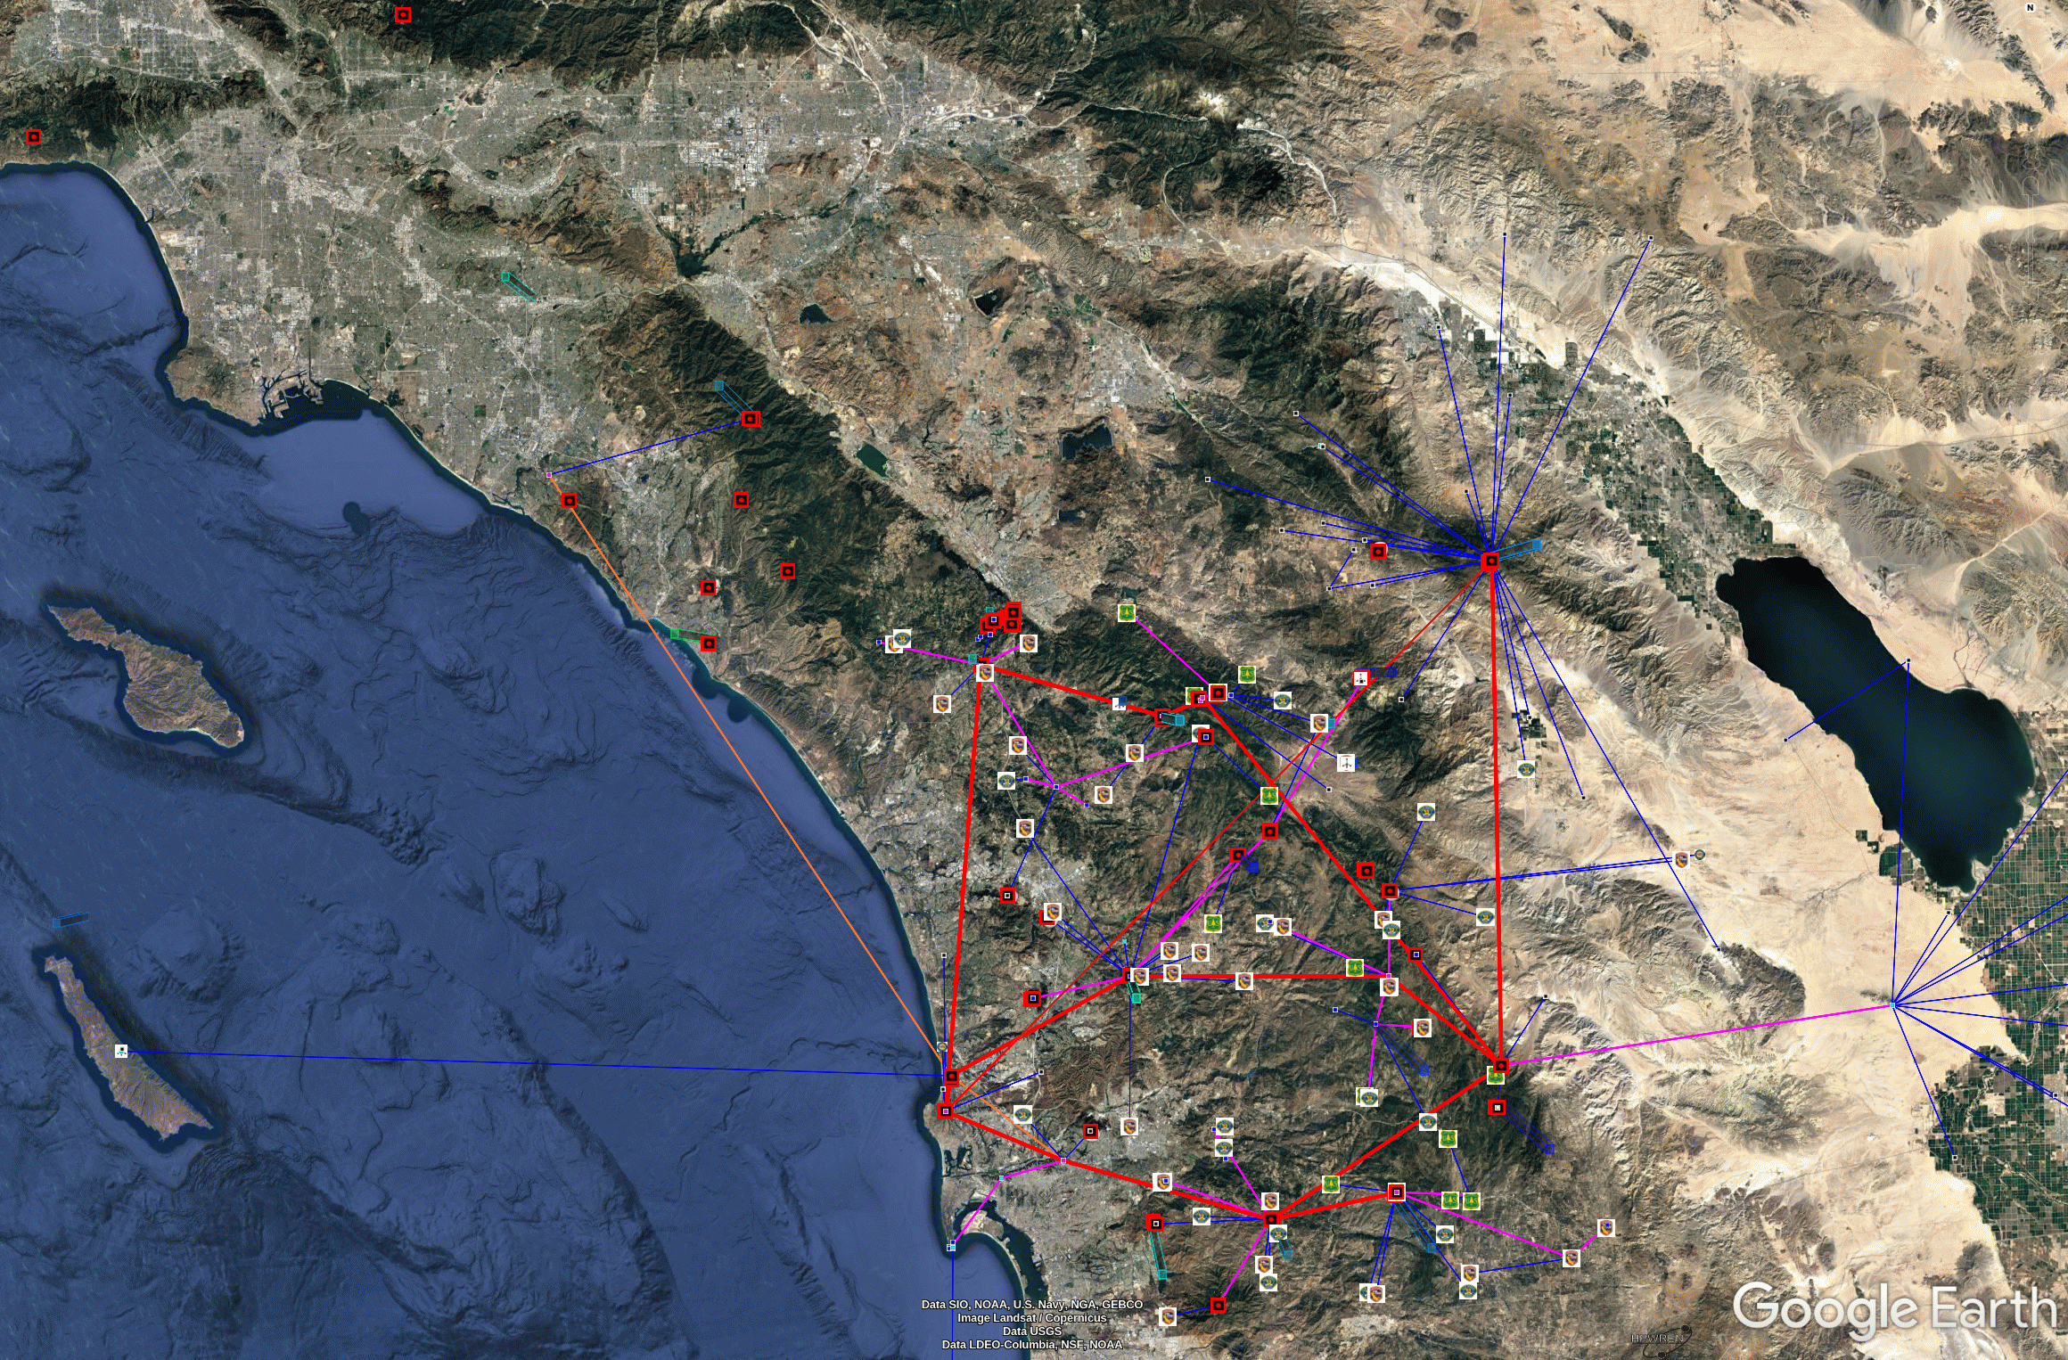2068x1360 pixels.
Task: Click the cyan hub marker in the Imperial Valley
Action: point(1892,1005)
